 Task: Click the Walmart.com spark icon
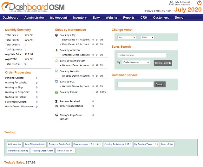point(56,61)
